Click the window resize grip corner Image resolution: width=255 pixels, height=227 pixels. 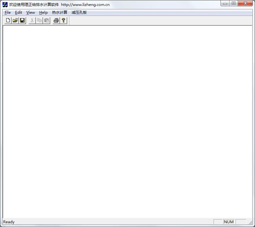coord(251,222)
